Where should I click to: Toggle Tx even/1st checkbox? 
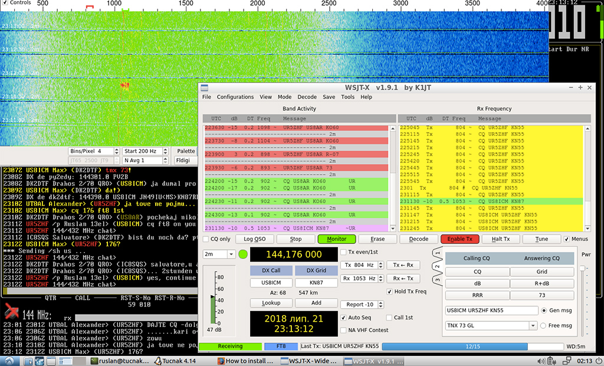click(x=344, y=252)
